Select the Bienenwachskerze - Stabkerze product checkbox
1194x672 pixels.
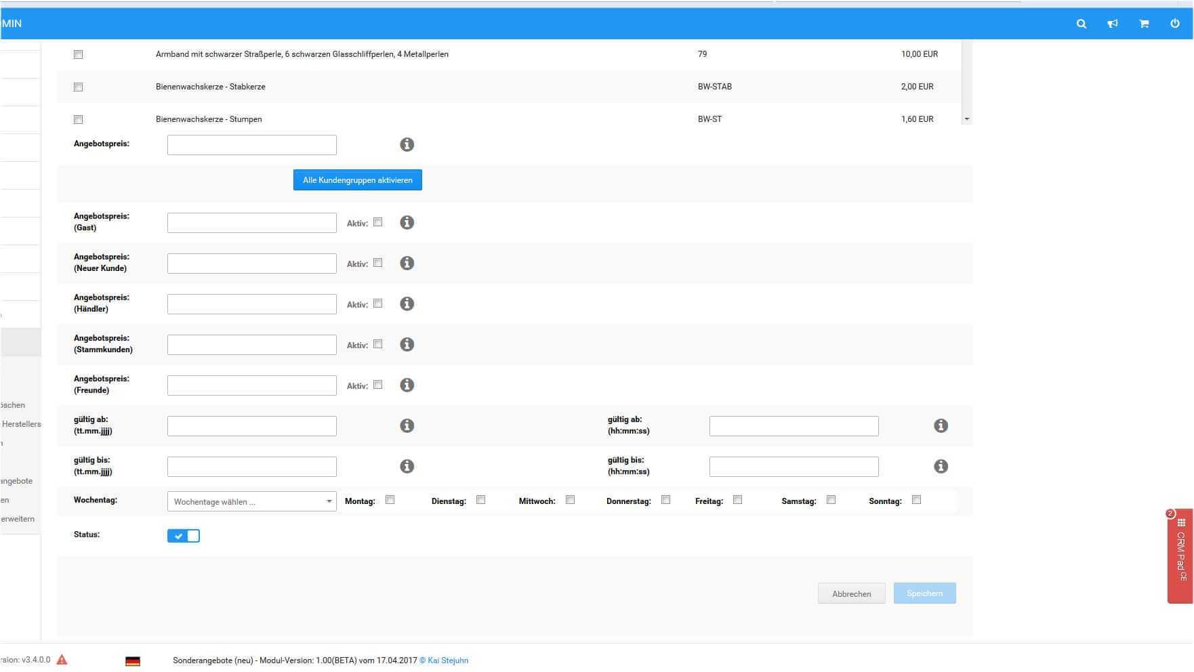point(79,87)
